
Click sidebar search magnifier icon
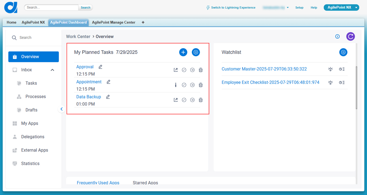click(x=14, y=38)
